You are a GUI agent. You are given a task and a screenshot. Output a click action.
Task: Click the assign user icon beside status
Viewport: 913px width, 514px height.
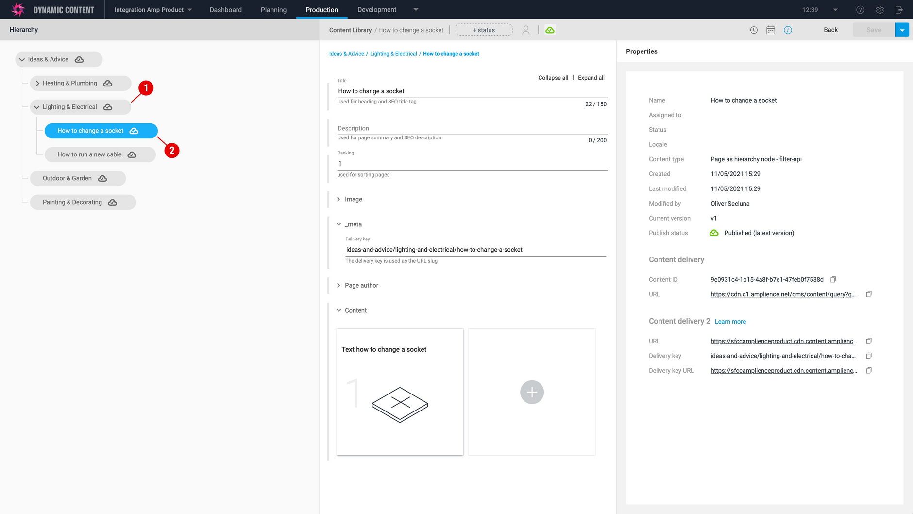[x=526, y=30]
